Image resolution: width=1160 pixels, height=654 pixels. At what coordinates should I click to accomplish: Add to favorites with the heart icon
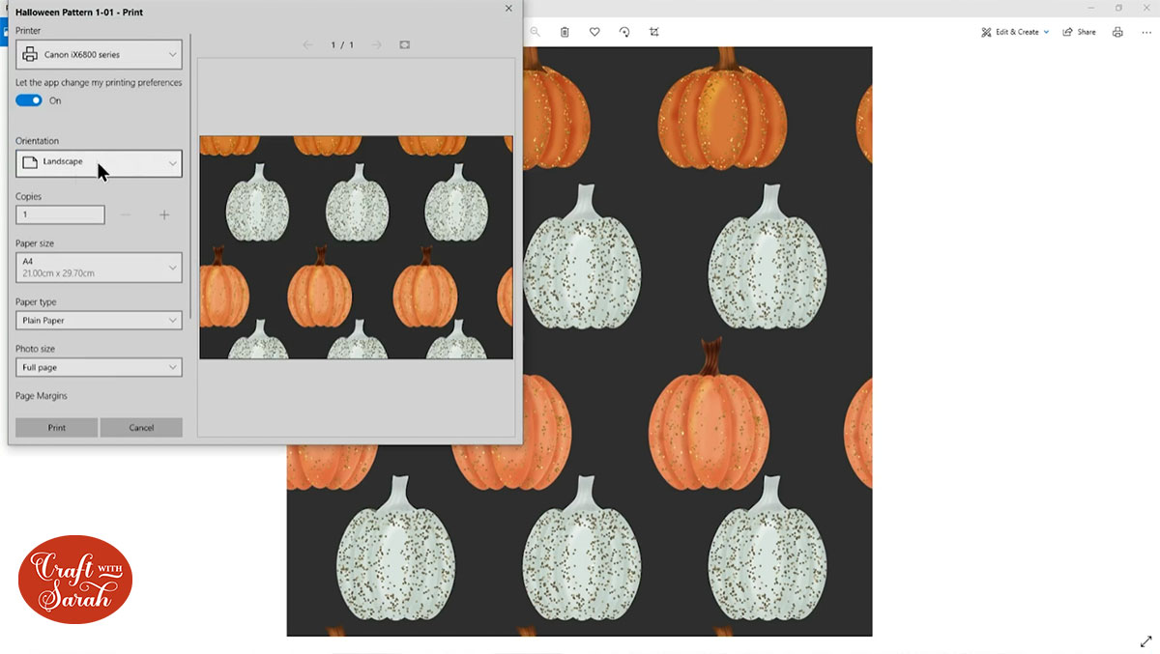594,32
